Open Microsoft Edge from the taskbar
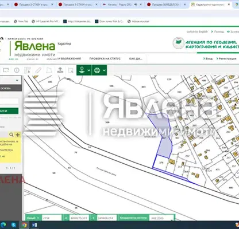The height and width of the screenshot is (229, 239). (x=3, y=225)
